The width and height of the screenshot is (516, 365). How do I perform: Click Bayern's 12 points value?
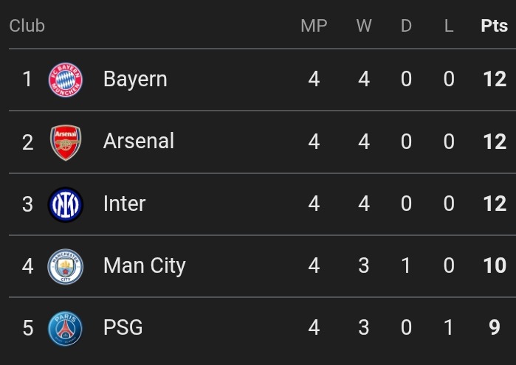[495, 79]
